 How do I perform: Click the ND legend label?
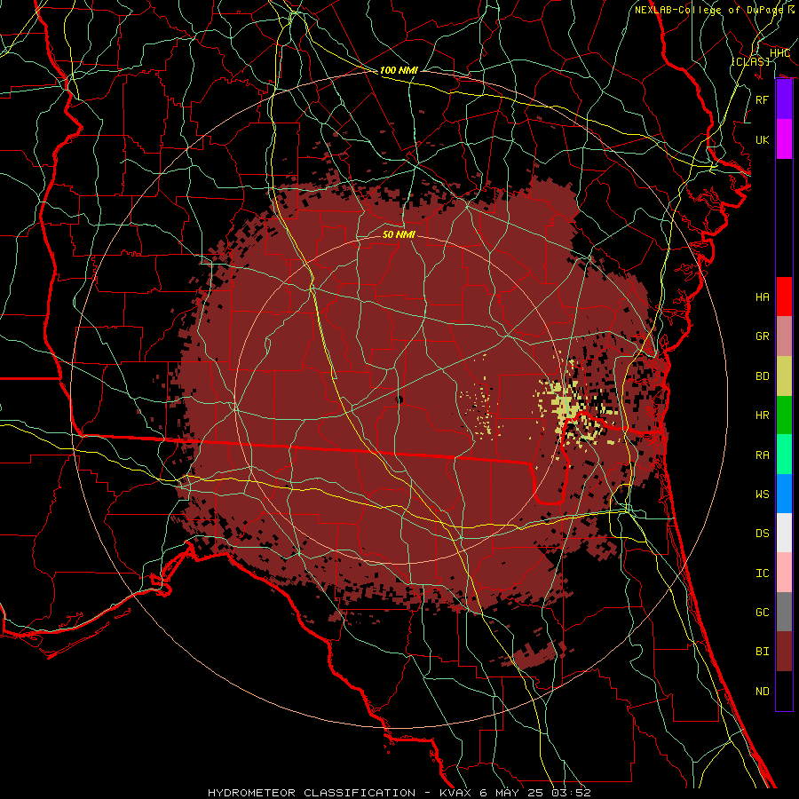tap(762, 691)
